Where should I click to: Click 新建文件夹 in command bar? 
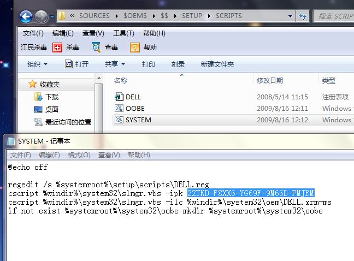coord(217,64)
